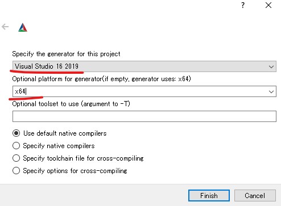Image resolution: width=281 pixels, height=206 pixels.
Task: Select Use default native compilers
Action: coord(16,133)
